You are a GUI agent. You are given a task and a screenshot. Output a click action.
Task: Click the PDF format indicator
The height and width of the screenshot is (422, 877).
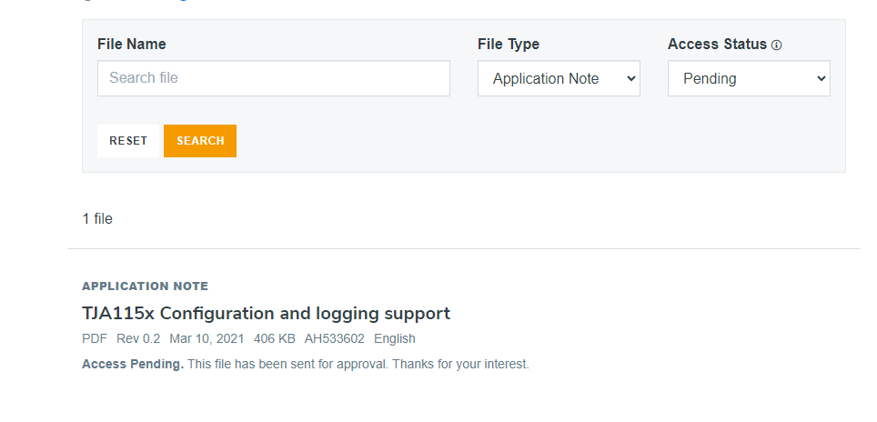tap(95, 338)
